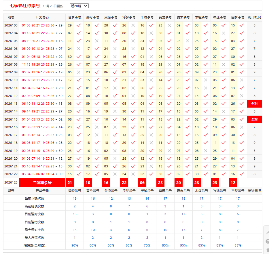This screenshot has width=269, height=254.
Task: Click the 目前连错次数 row label
Action: [35, 222]
